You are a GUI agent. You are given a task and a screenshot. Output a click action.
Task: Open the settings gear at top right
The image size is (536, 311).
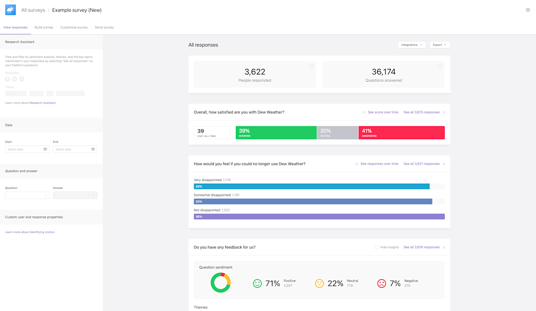tap(528, 9)
